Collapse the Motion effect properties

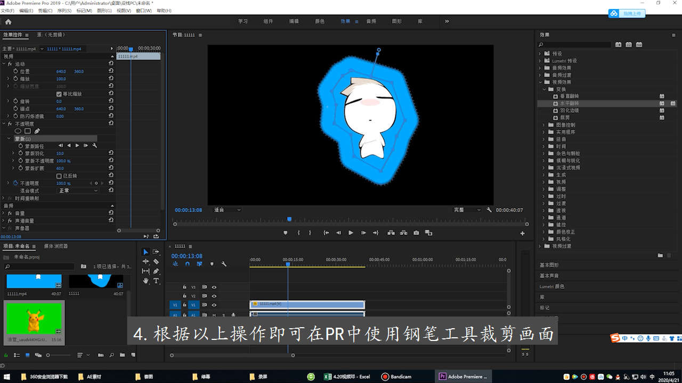click(4, 63)
